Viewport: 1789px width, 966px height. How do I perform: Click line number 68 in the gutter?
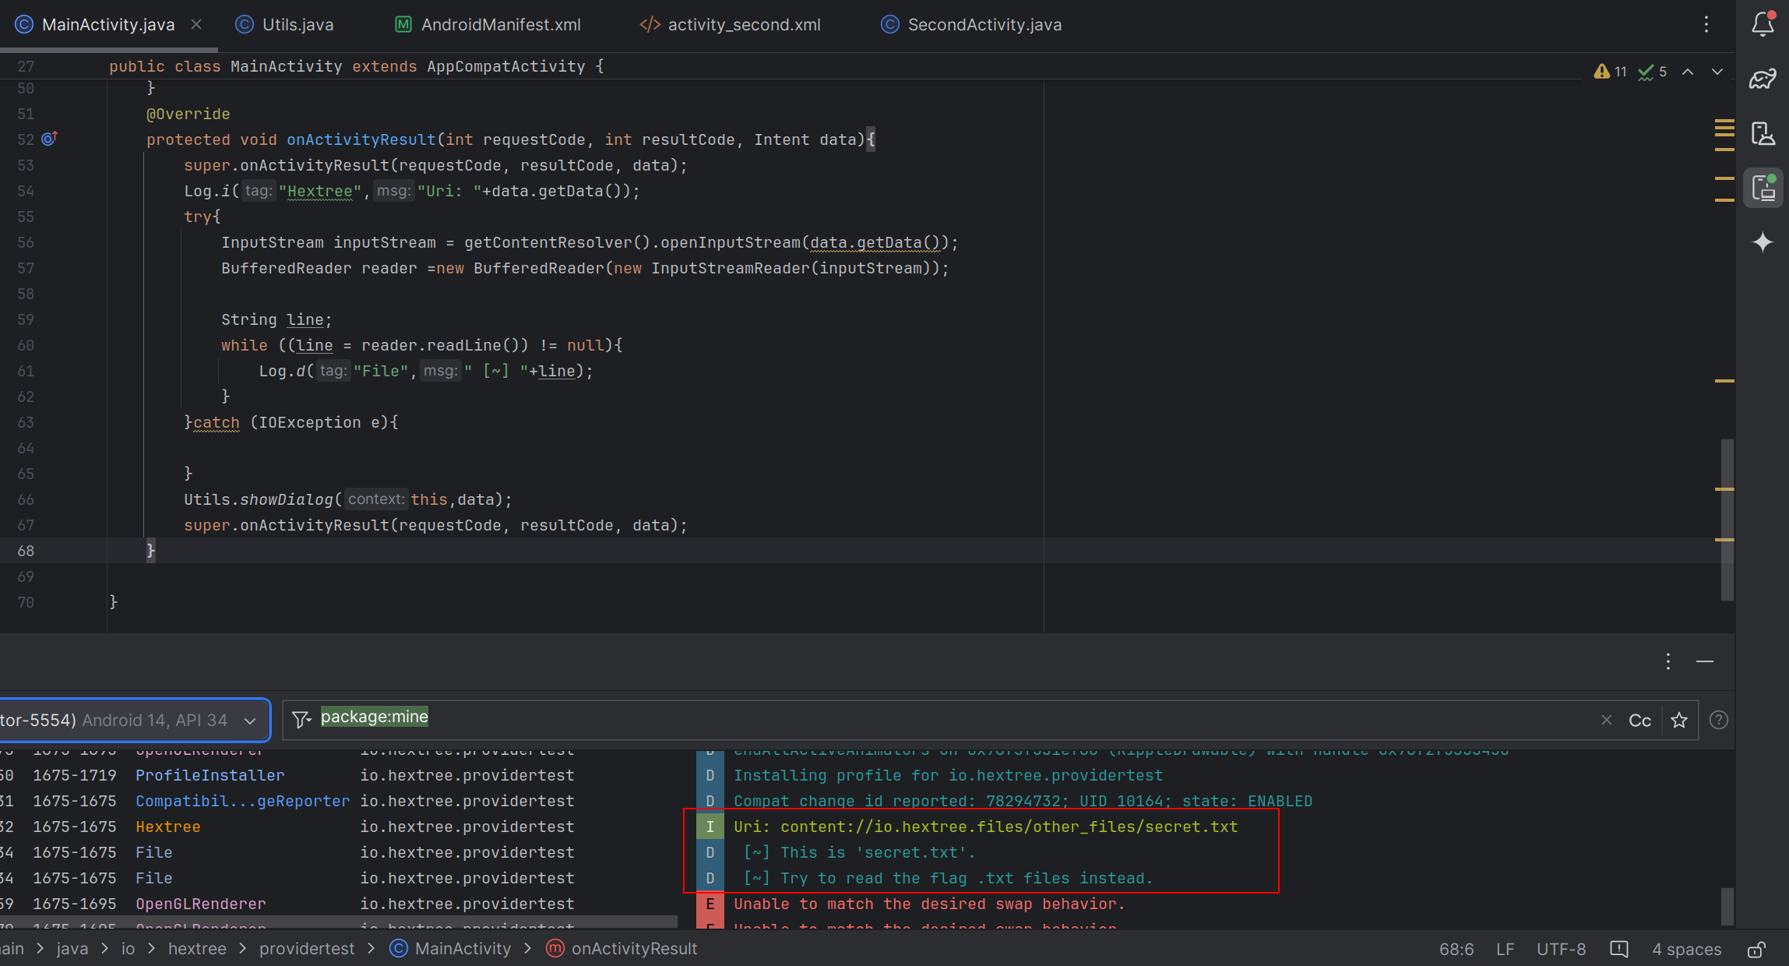[26, 551]
